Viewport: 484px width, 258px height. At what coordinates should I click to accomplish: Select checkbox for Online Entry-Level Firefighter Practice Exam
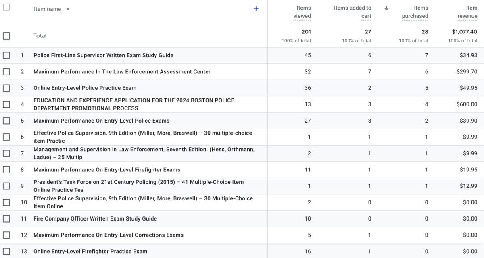[x=6, y=251]
